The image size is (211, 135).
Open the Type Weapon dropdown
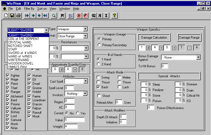click(x=85, y=29)
